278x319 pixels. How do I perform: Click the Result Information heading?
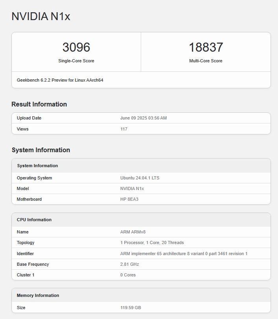tap(39, 104)
